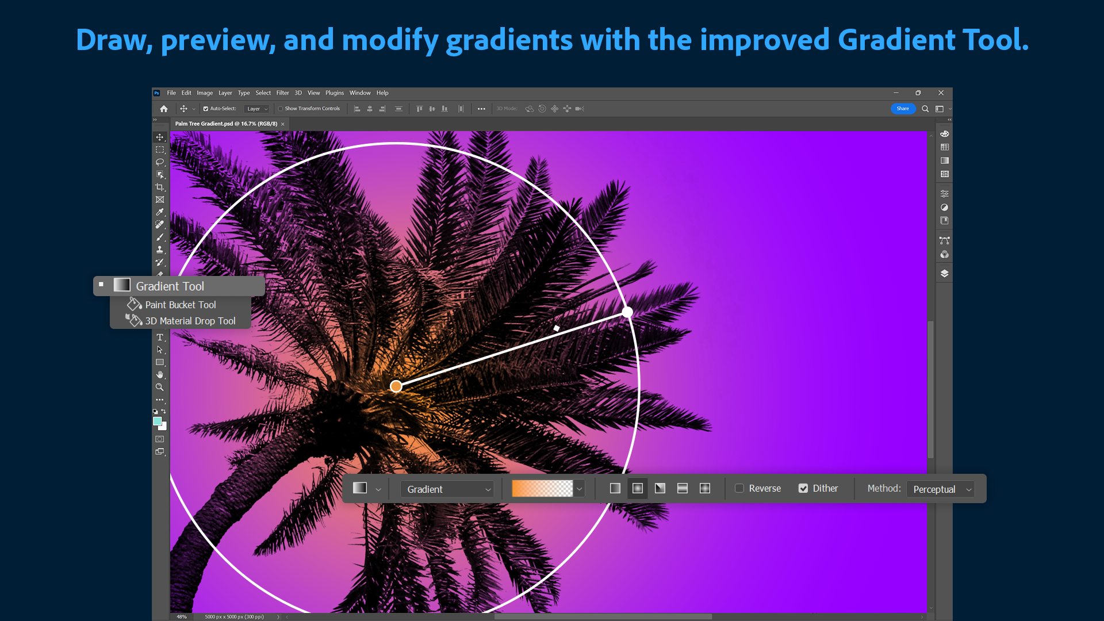Viewport: 1104px width, 621px height.
Task: Select the Clone Stamp tool
Action: [x=160, y=250]
